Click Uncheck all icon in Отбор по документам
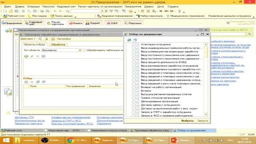Image resolution: width=256 pixels, height=144 pixels. tap(135, 40)
